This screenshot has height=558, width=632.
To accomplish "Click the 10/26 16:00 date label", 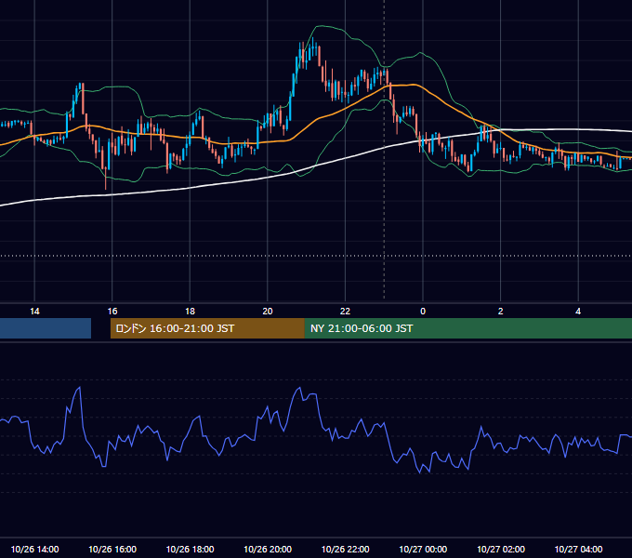I will click(112, 549).
